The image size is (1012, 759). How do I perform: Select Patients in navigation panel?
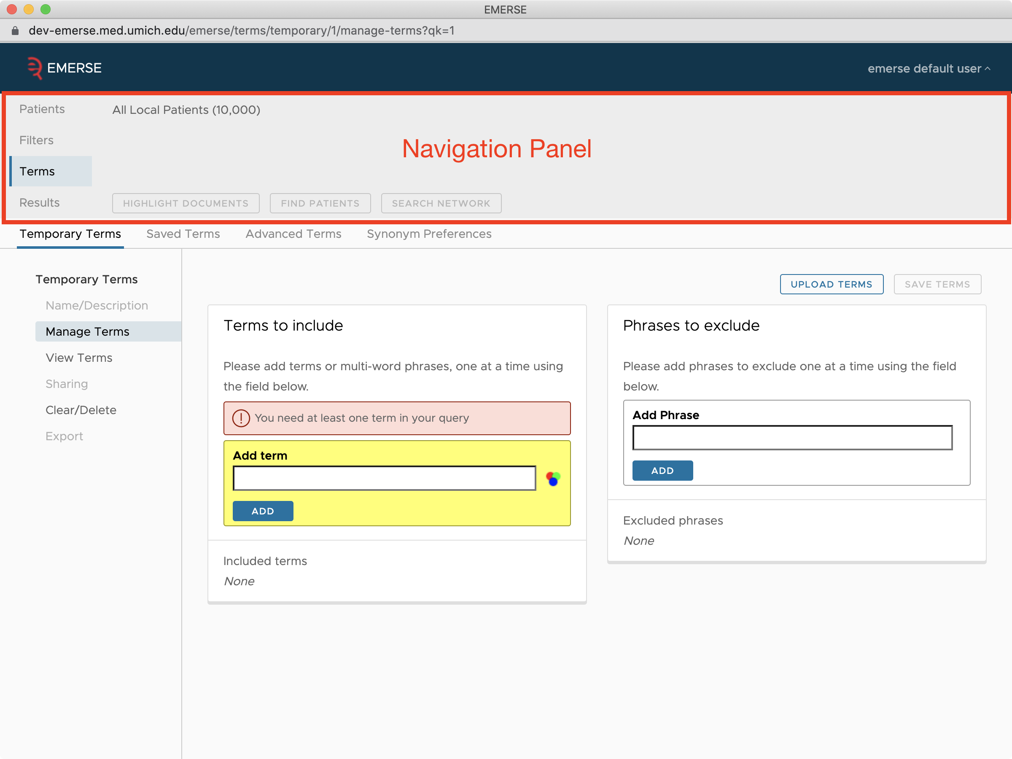click(x=42, y=109)
